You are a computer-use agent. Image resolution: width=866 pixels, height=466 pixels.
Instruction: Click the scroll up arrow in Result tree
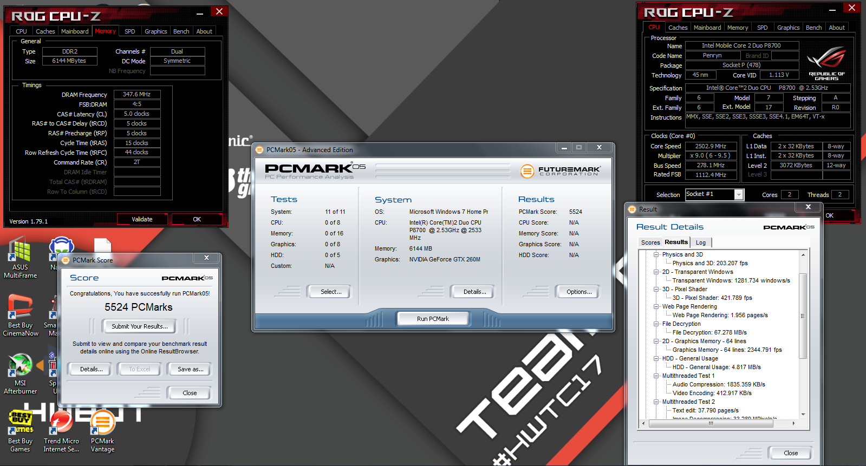pyautogui.click(x=803, y=254)
